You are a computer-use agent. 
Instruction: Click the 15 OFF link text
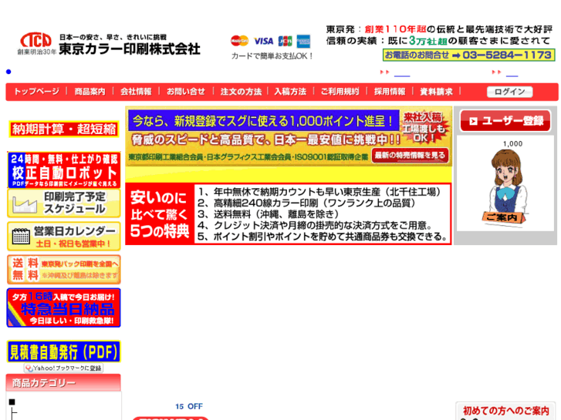point(189,406)
